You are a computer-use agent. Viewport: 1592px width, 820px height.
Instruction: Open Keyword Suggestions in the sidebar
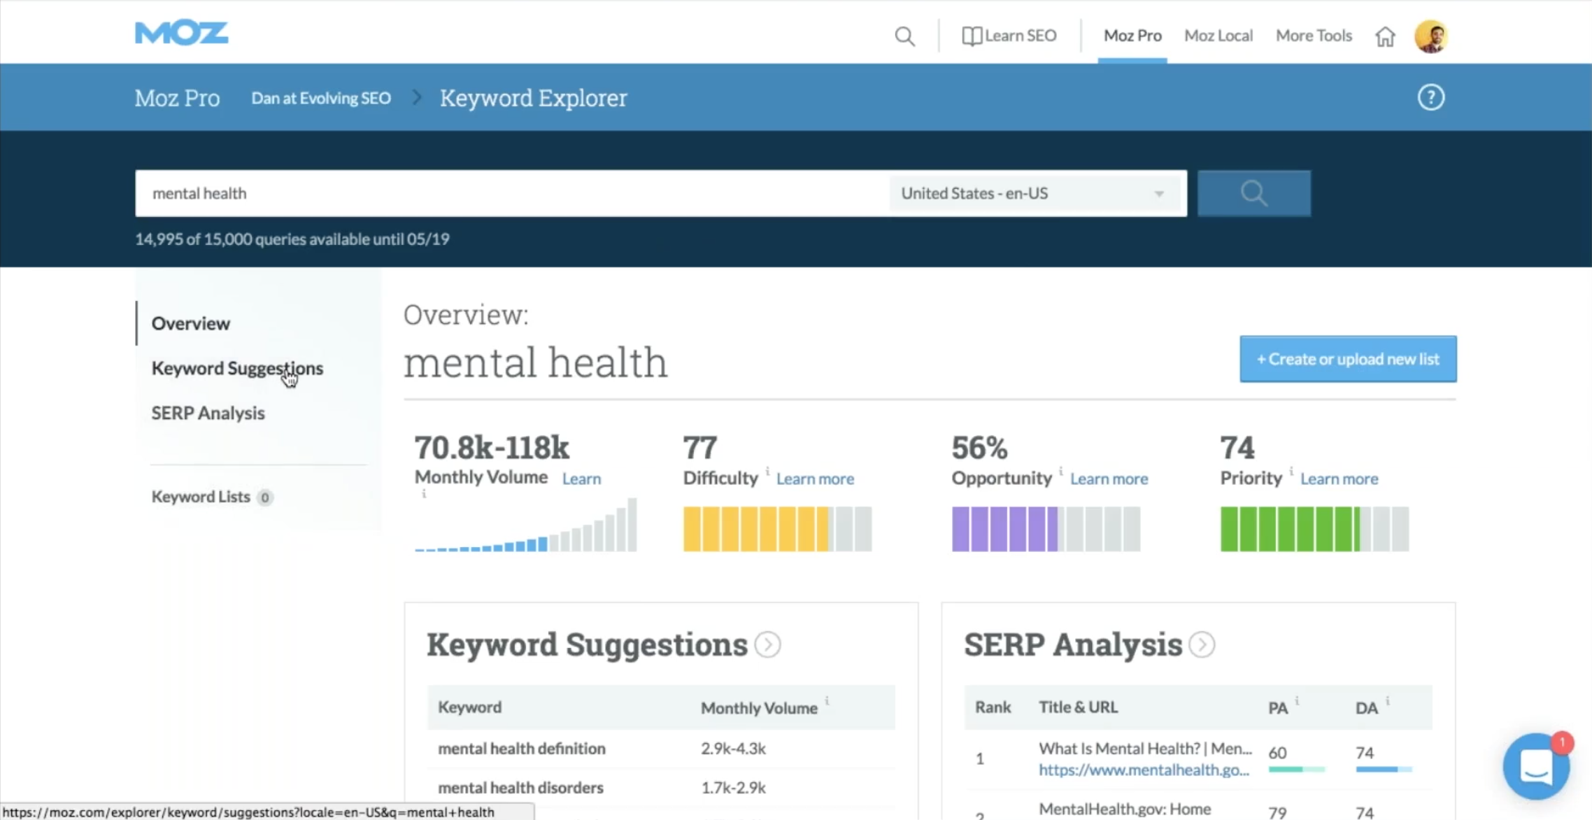click(237, 368)
